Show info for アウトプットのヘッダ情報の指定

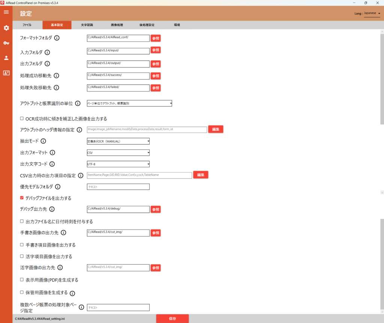79,130
